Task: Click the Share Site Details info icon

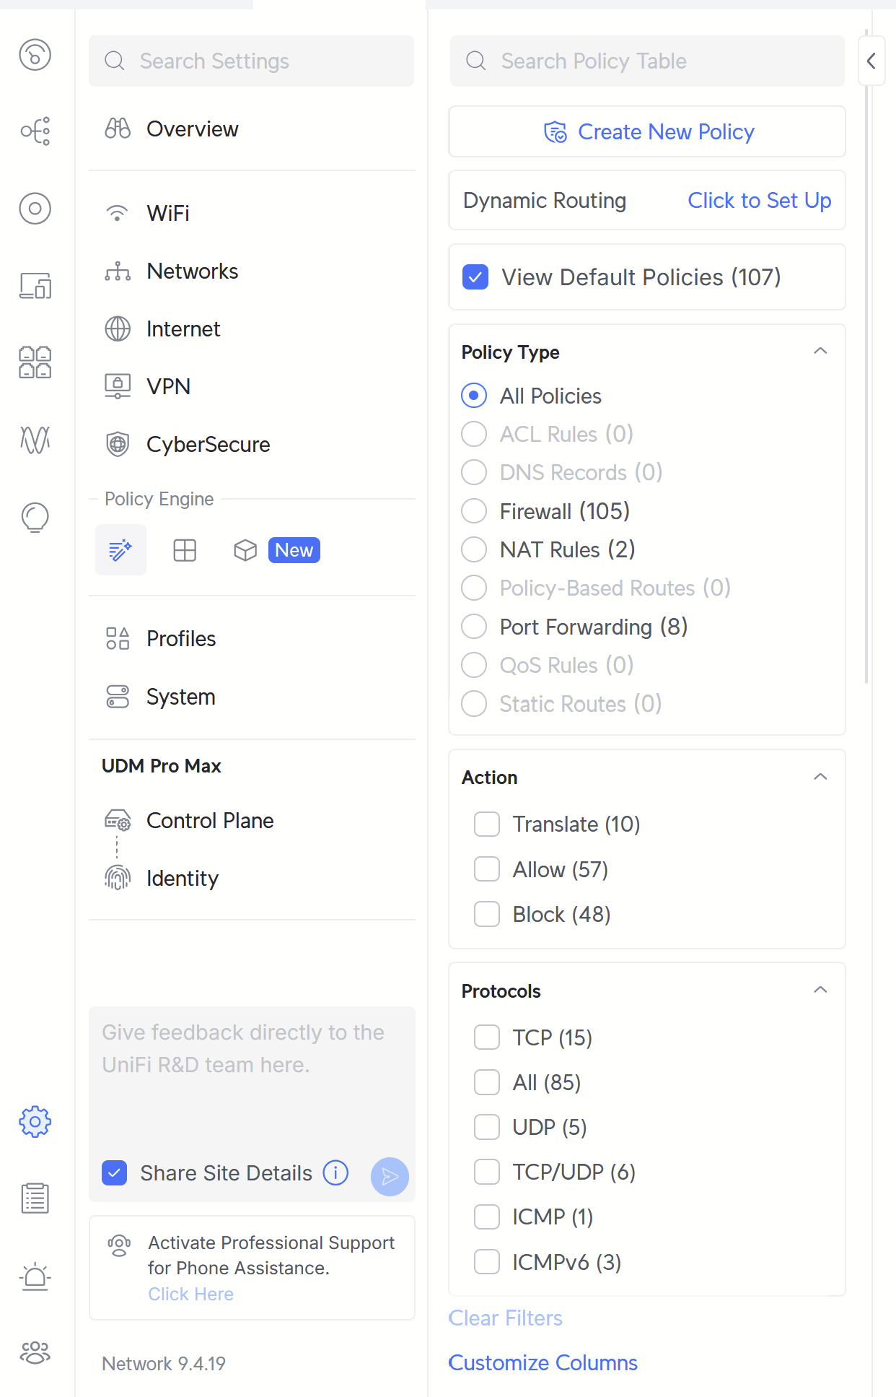Action: click(x=335, y=1173)
